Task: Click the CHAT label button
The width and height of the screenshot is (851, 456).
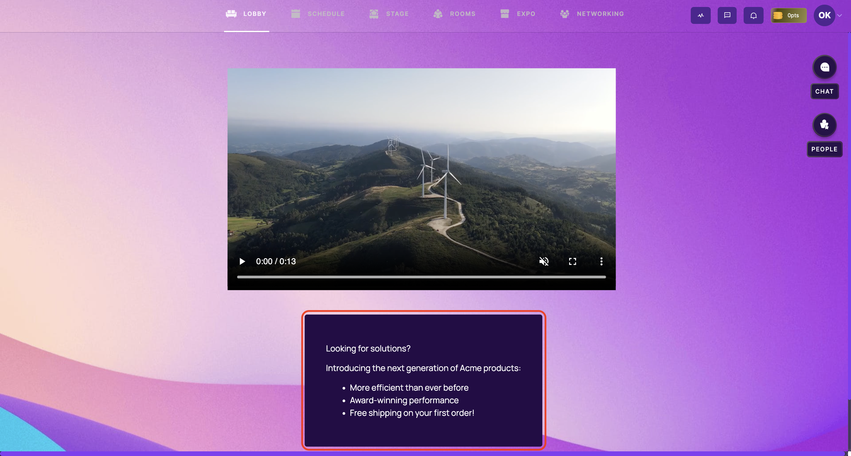Action: coord(824,91)
